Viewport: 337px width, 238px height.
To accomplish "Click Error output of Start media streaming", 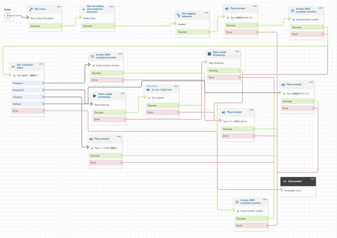I will [109, 119].
